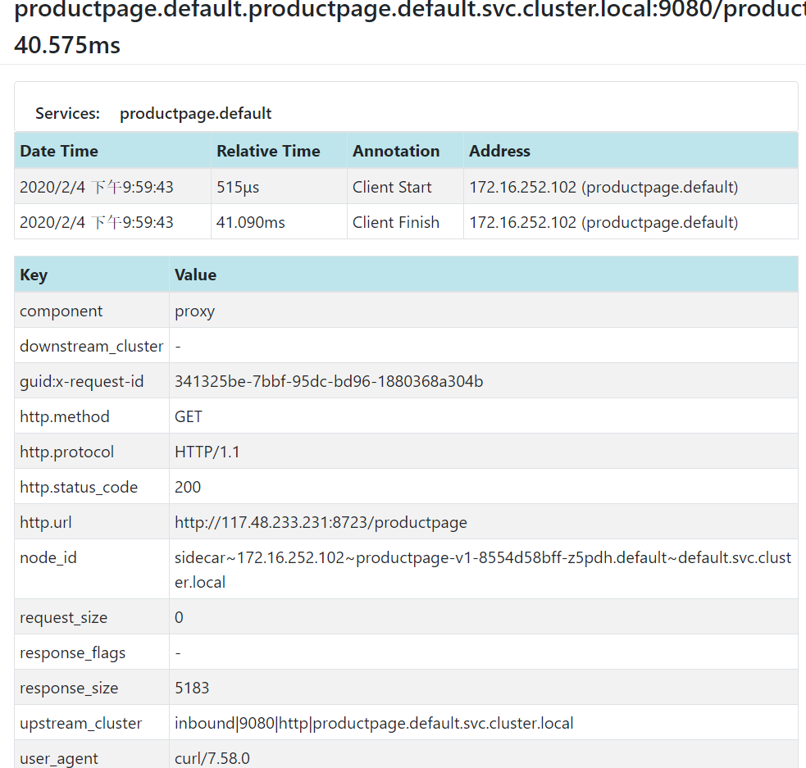Screen dimensions: 806x768
Task: Select the Date Time column header
Action: coord(59,151)
